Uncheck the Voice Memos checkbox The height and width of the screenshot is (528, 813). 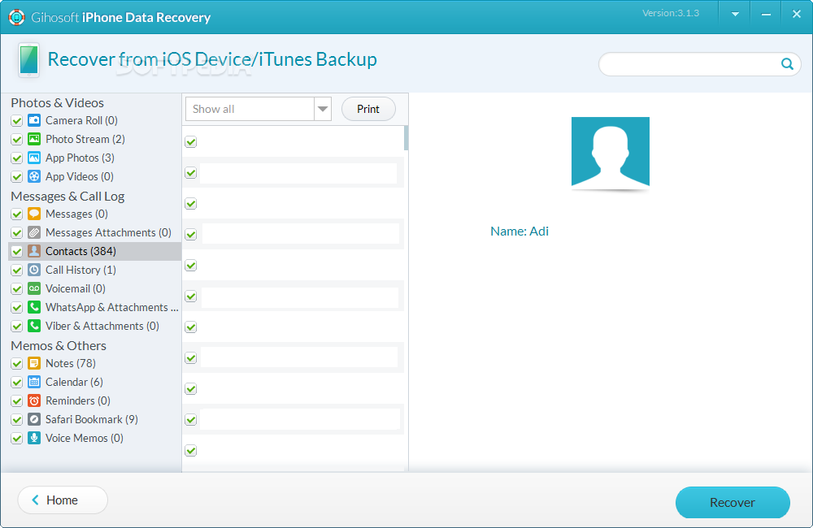[x=16, y=439]
